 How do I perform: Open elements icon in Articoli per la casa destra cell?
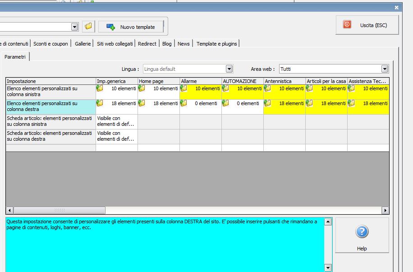[309, 103]
